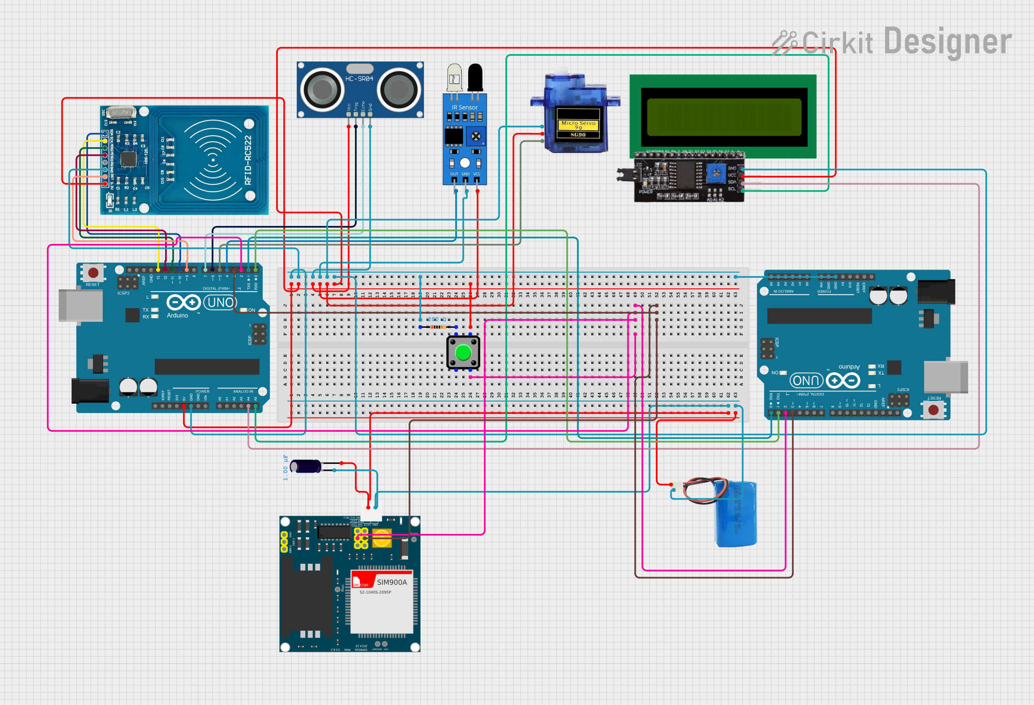Click the IR sensor VCC pin
1034x705 pixels.
pos(477,180)
